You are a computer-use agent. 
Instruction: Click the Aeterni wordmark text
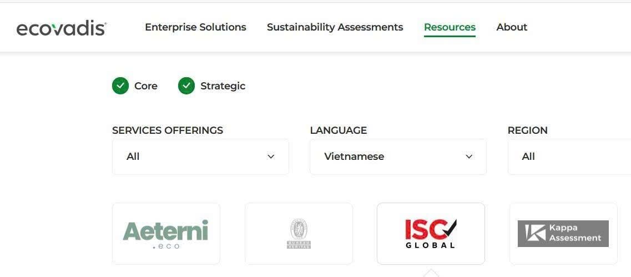click(x=165, y=230)
